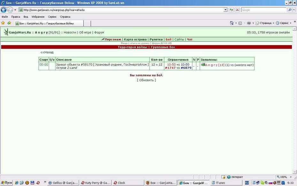The image size is (297, 186).
Task: Open the Вид menu
Action: click(26, 17)
